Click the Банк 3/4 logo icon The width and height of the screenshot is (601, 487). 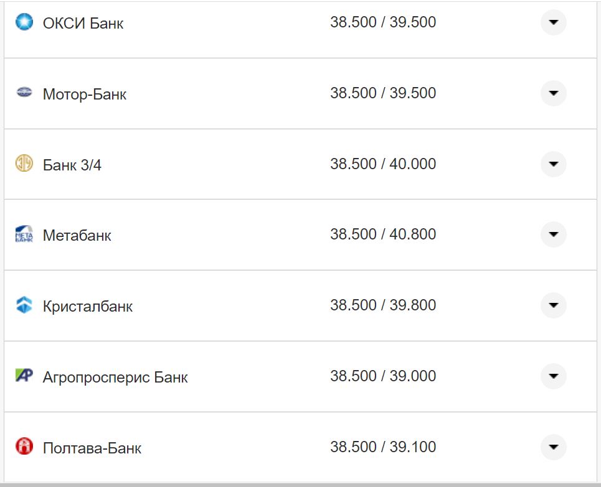[x=24, y=164]
